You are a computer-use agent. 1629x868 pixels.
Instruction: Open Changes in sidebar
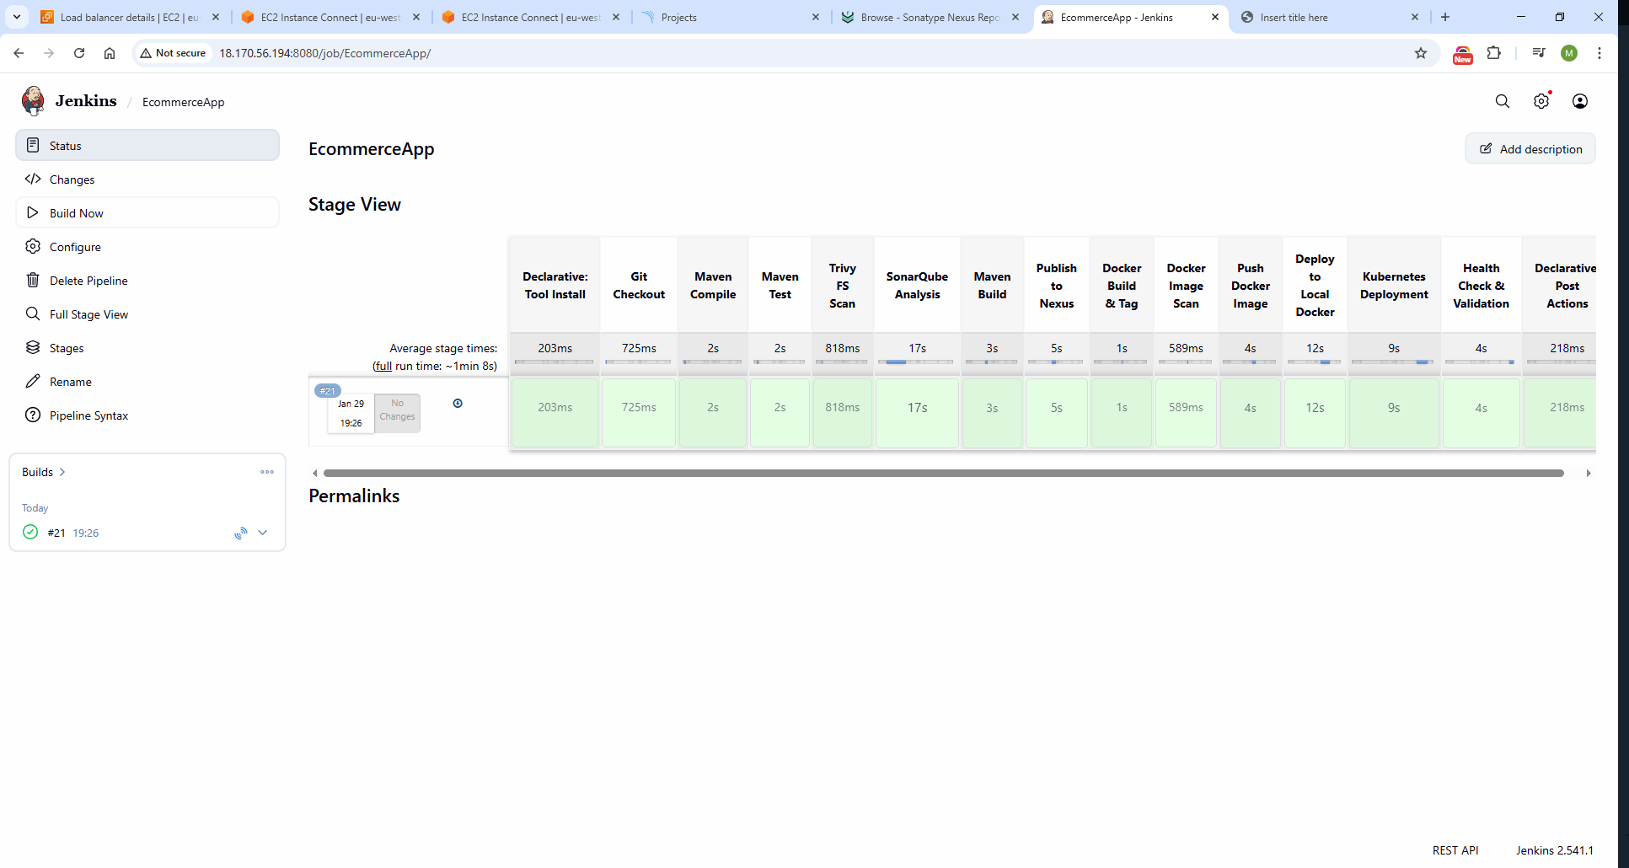pos(147,179)
